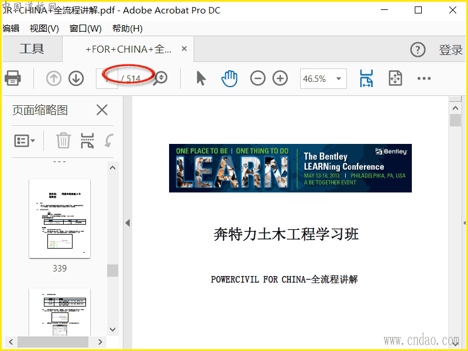Click document scroll up arrow
Screen dimensions: 468x351
[x=455, y=108]
